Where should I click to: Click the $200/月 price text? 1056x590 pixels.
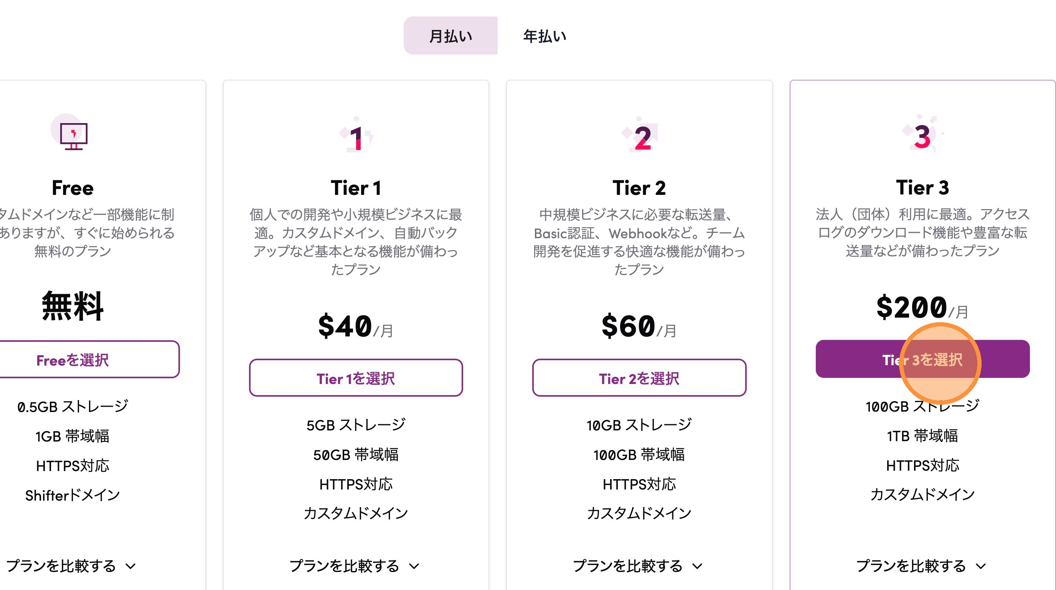(x=922, y=307)
